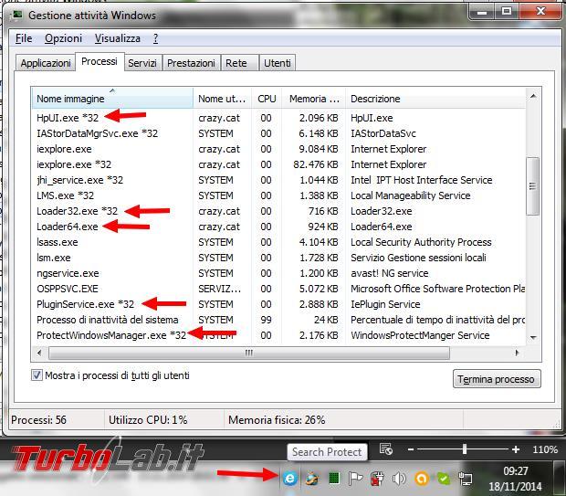Open the ? help menu
This screenshot has width=566, height=496.
click(155, 38)
